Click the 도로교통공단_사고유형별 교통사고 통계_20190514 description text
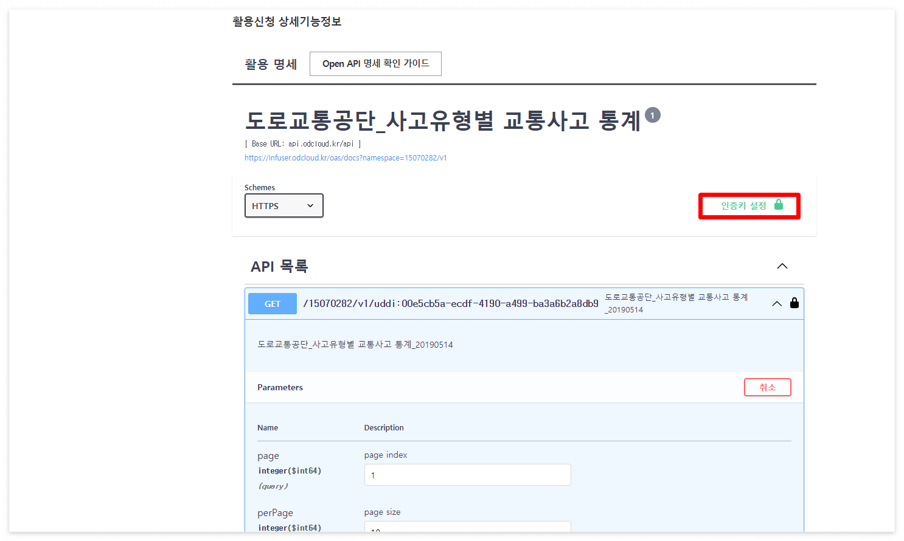 [355, 345]
